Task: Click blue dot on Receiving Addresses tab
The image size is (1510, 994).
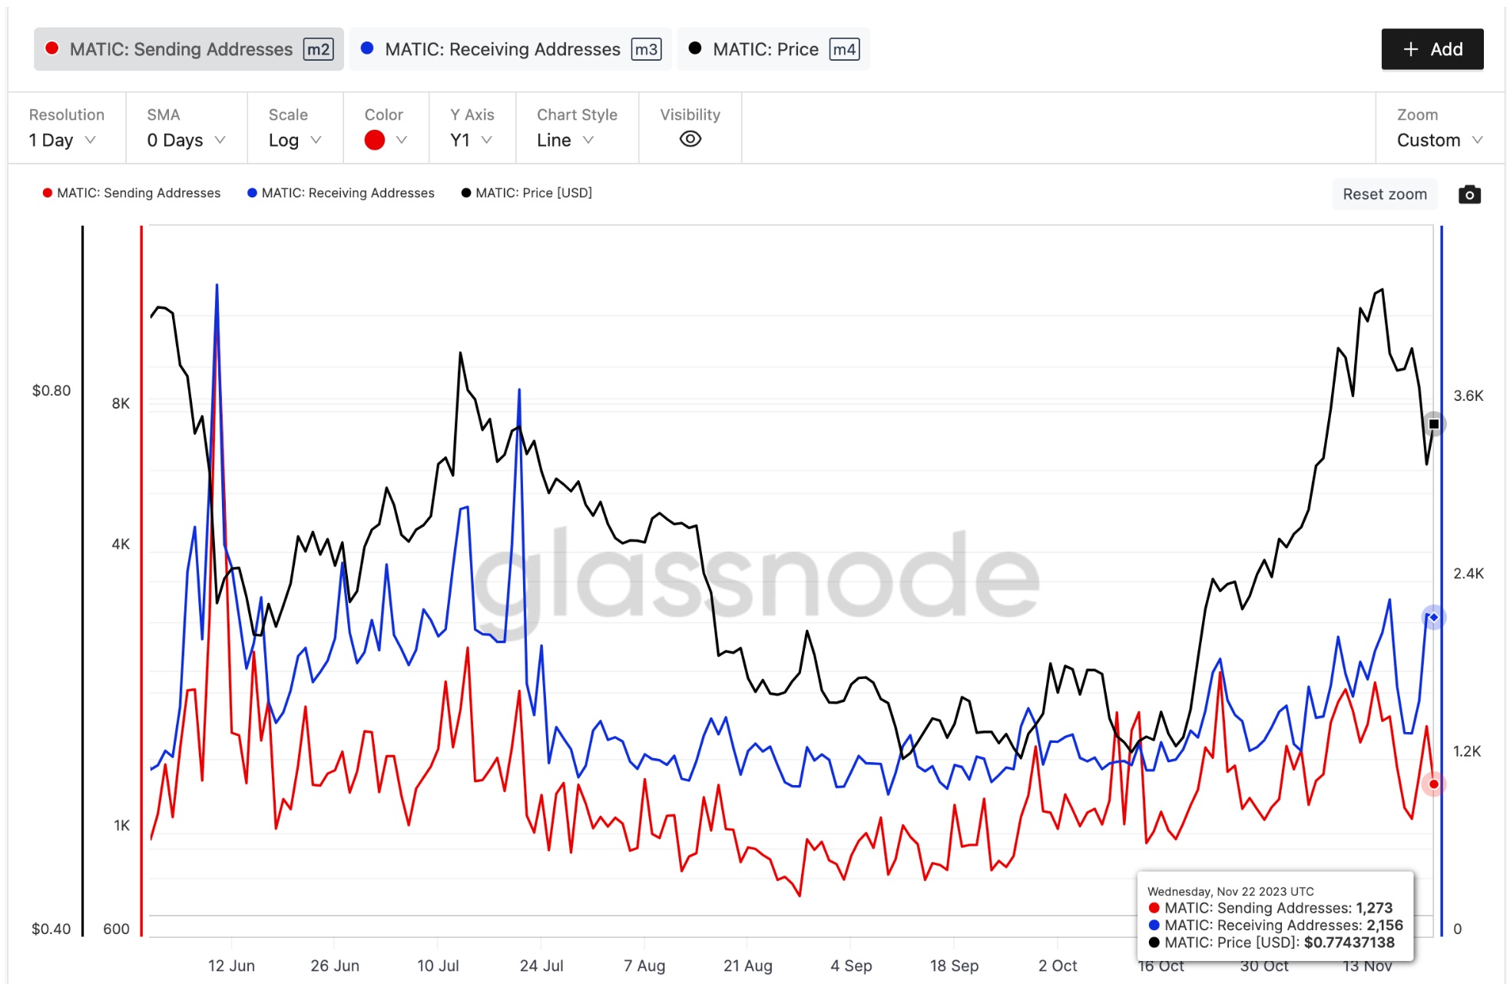Action: click(x=367, y=48)
